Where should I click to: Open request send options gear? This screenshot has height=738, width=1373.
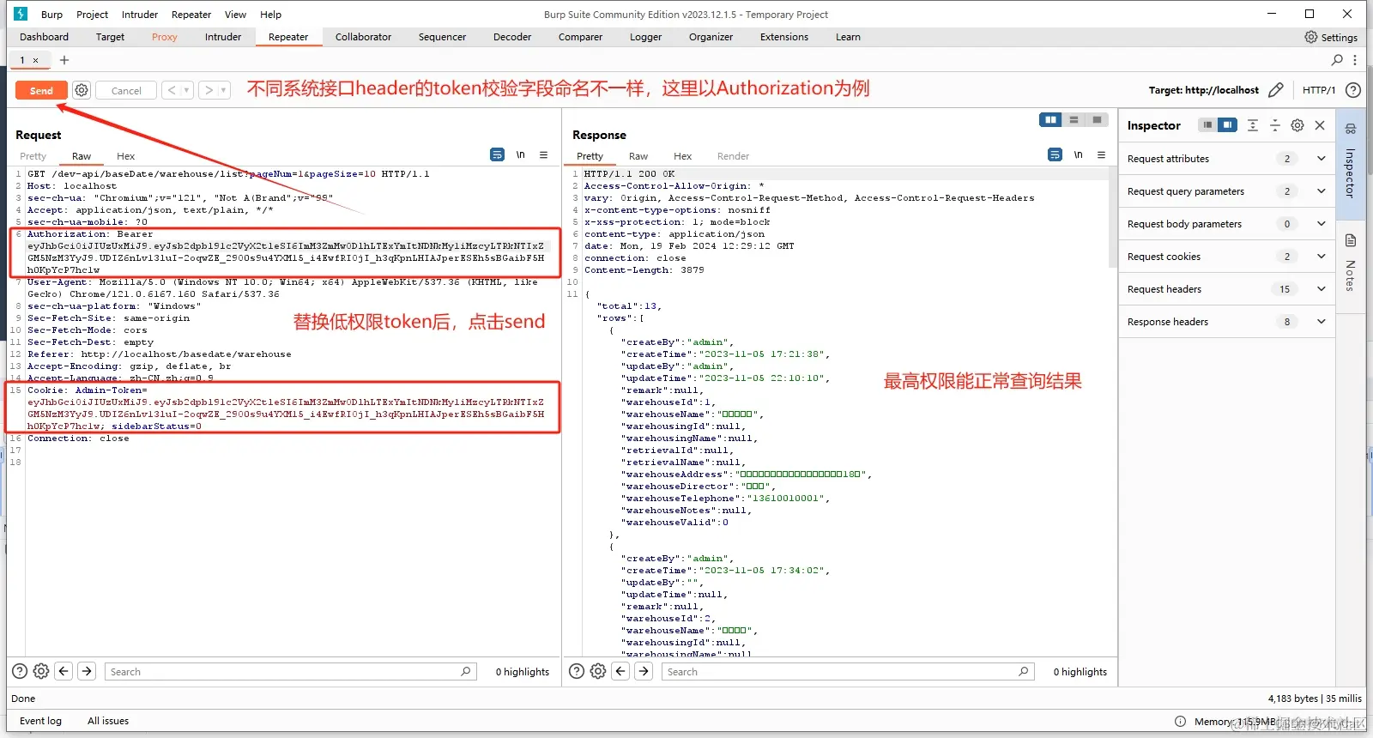pyautogui.click(x=82, y=90)
